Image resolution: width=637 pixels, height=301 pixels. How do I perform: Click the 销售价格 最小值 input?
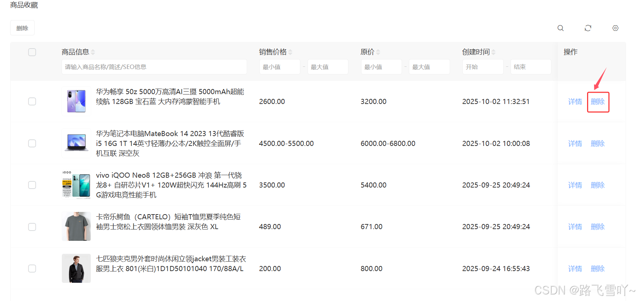pos(280,67)
